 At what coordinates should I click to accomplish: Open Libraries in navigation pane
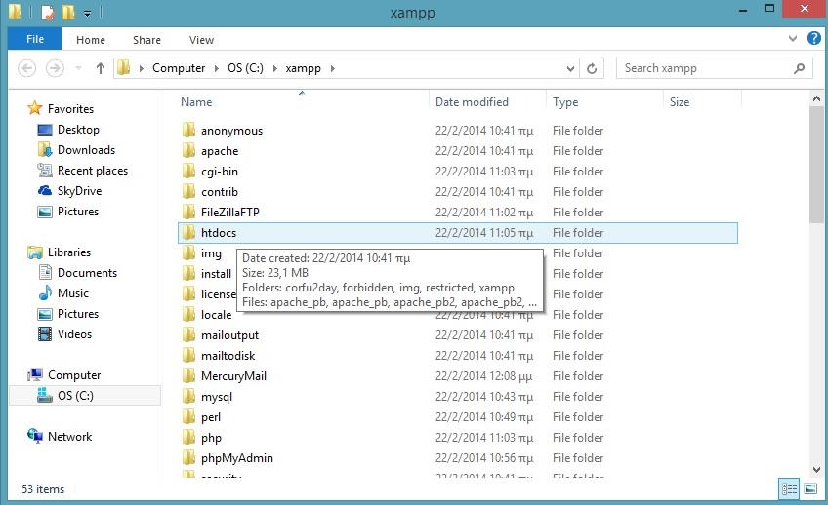pos(69,252)
